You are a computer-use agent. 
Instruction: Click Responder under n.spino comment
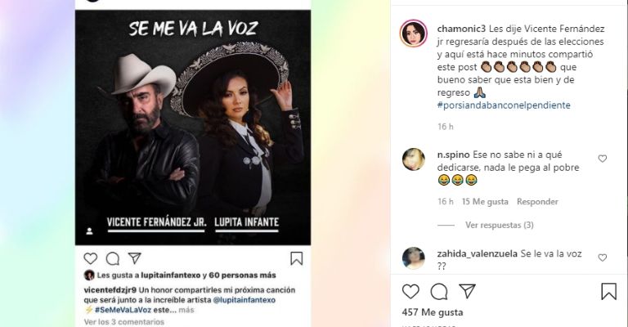[x=537, y=202]
